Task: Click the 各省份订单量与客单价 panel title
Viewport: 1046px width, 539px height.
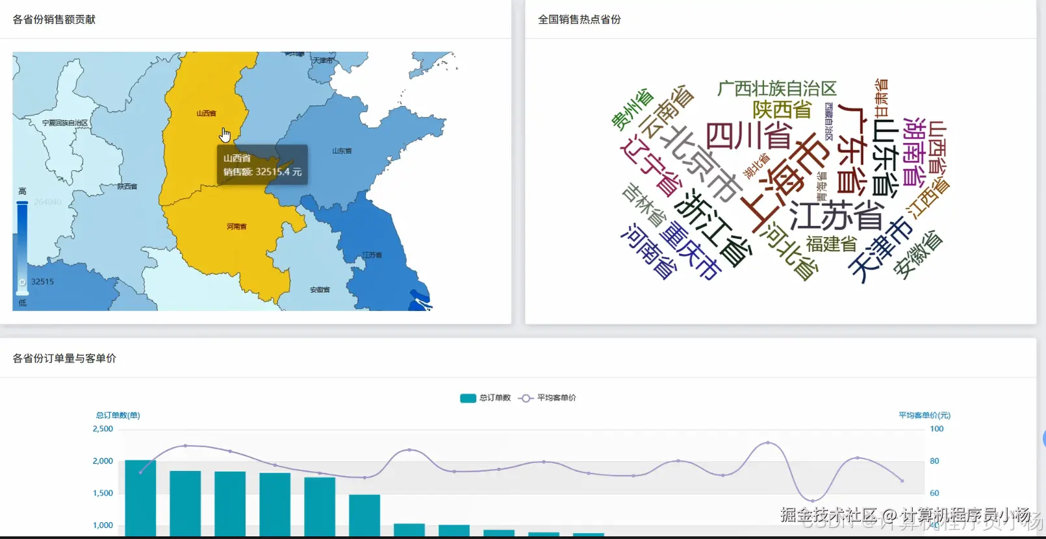Action: [x=64, y=358]
